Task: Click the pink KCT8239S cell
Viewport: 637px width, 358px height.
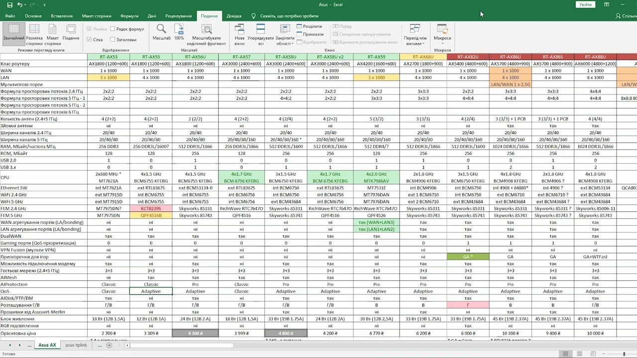Action: point(151,209)
